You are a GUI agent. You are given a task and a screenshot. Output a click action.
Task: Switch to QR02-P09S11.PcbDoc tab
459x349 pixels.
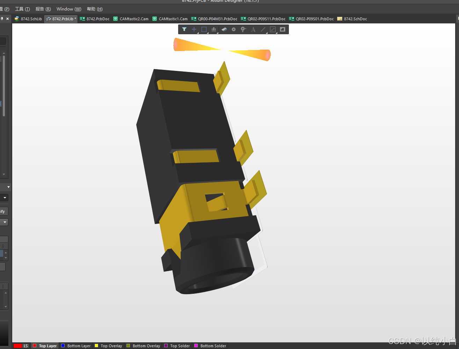pyautogui.click(x=263, y=19)
